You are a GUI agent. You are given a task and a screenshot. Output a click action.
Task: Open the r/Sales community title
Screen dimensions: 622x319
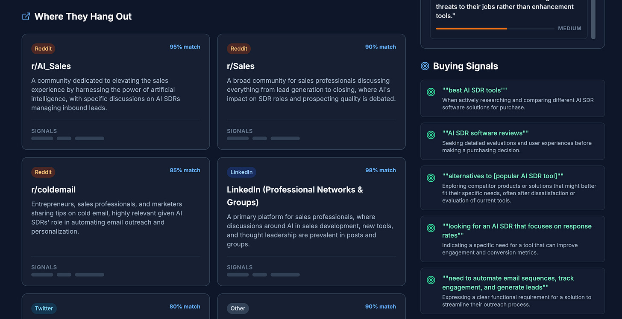[x=241, y=66]
